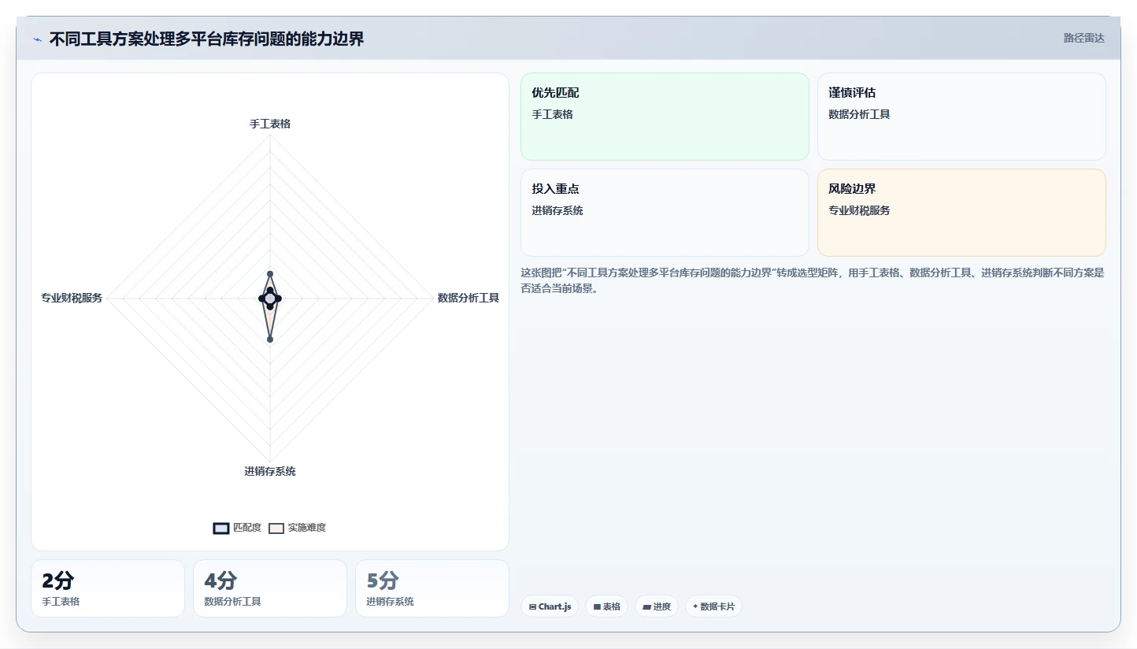This screenshot has width=1137, height=649.
Task: Click the bottom radar data point
Action: click(x=270, y=339)
